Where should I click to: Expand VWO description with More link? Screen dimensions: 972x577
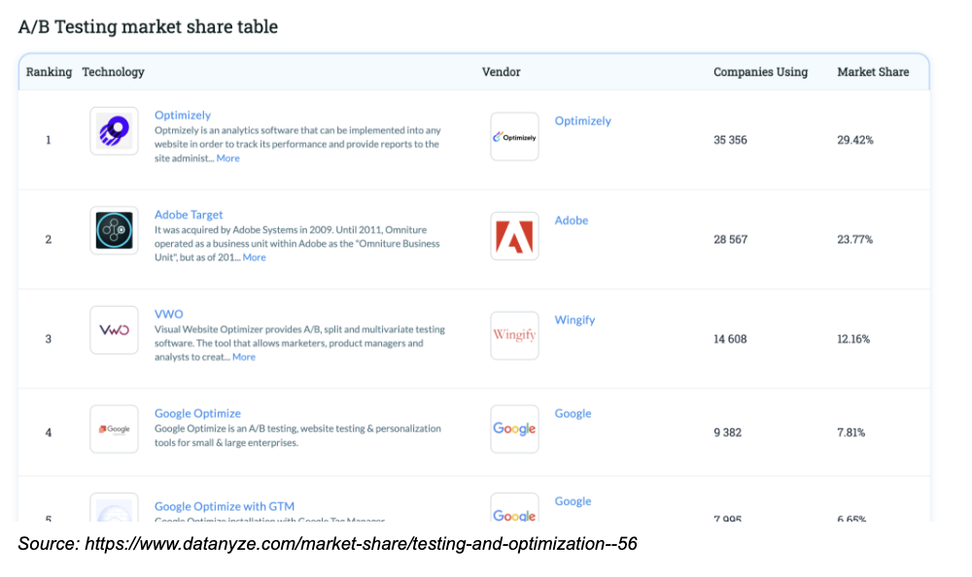[x=244, y=357]
